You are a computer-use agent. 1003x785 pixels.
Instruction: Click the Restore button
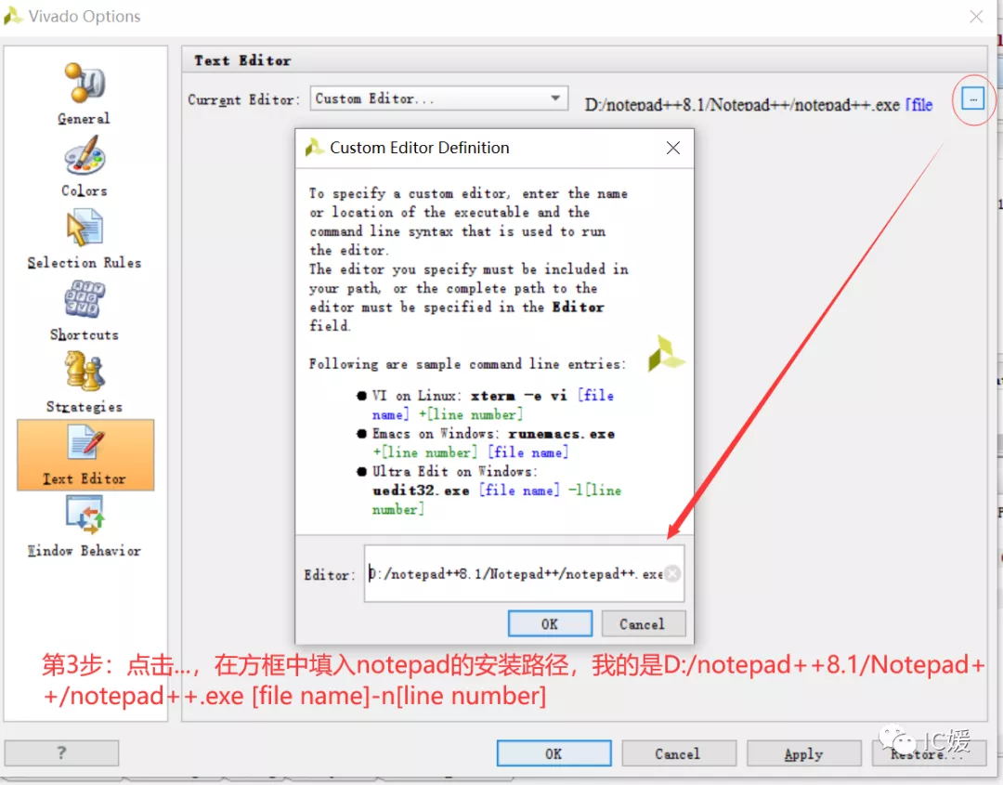[x=928, y=753]
